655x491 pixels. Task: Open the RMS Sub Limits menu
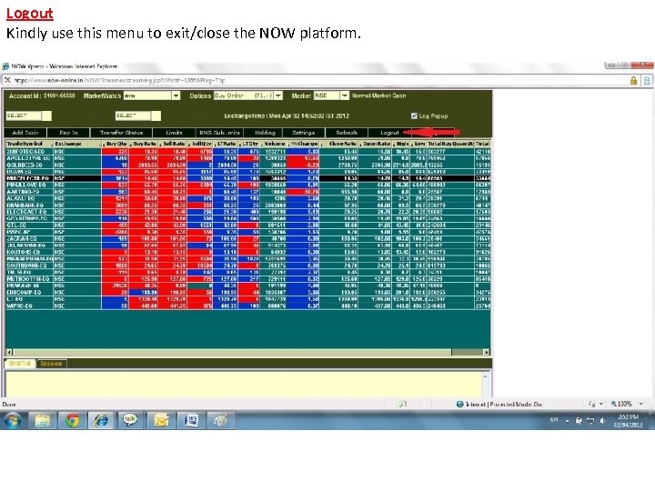click(220, 133)
